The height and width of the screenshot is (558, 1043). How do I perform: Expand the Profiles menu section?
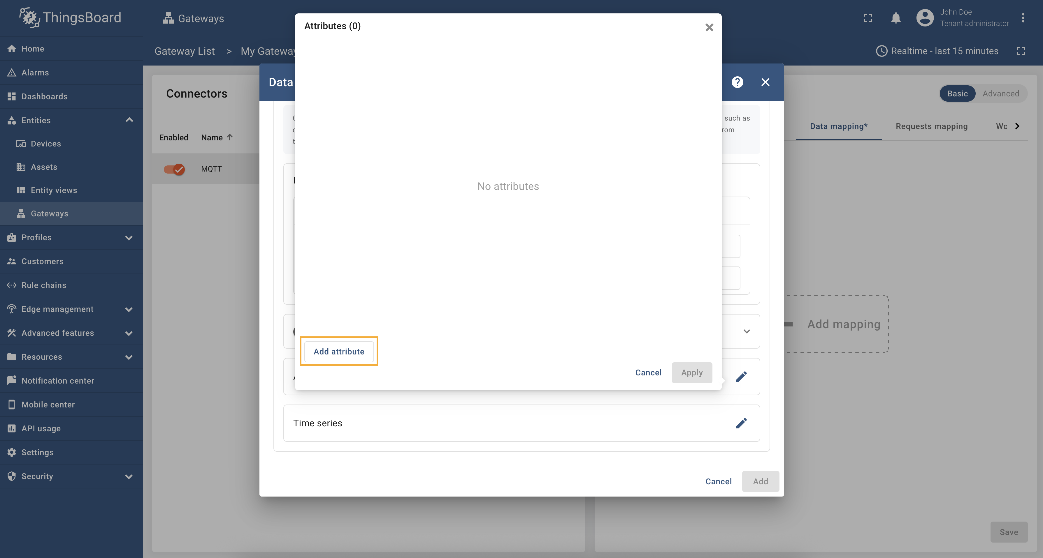(x=129, y=238)
